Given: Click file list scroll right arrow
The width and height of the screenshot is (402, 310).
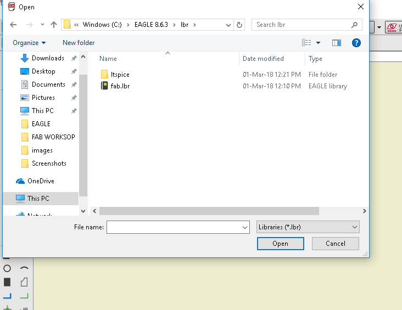Looking at the screenshot, I should pyautogui.click(x=364, y=211).
